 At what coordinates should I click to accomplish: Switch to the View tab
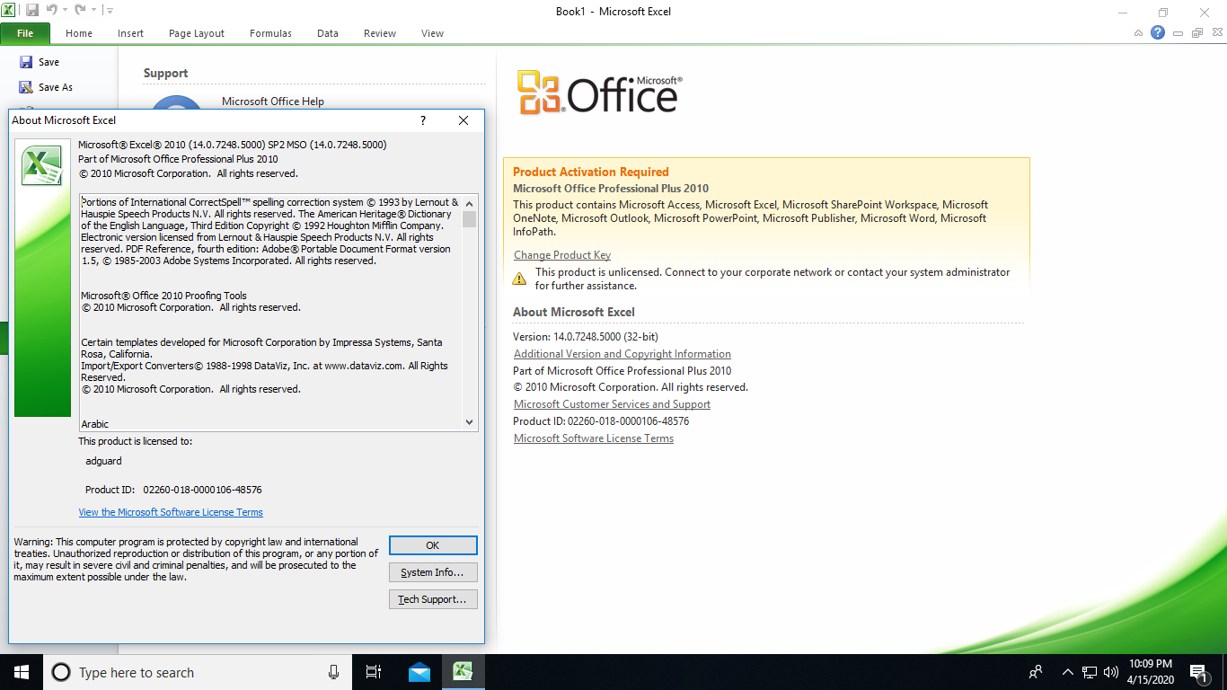pos(432,33)
